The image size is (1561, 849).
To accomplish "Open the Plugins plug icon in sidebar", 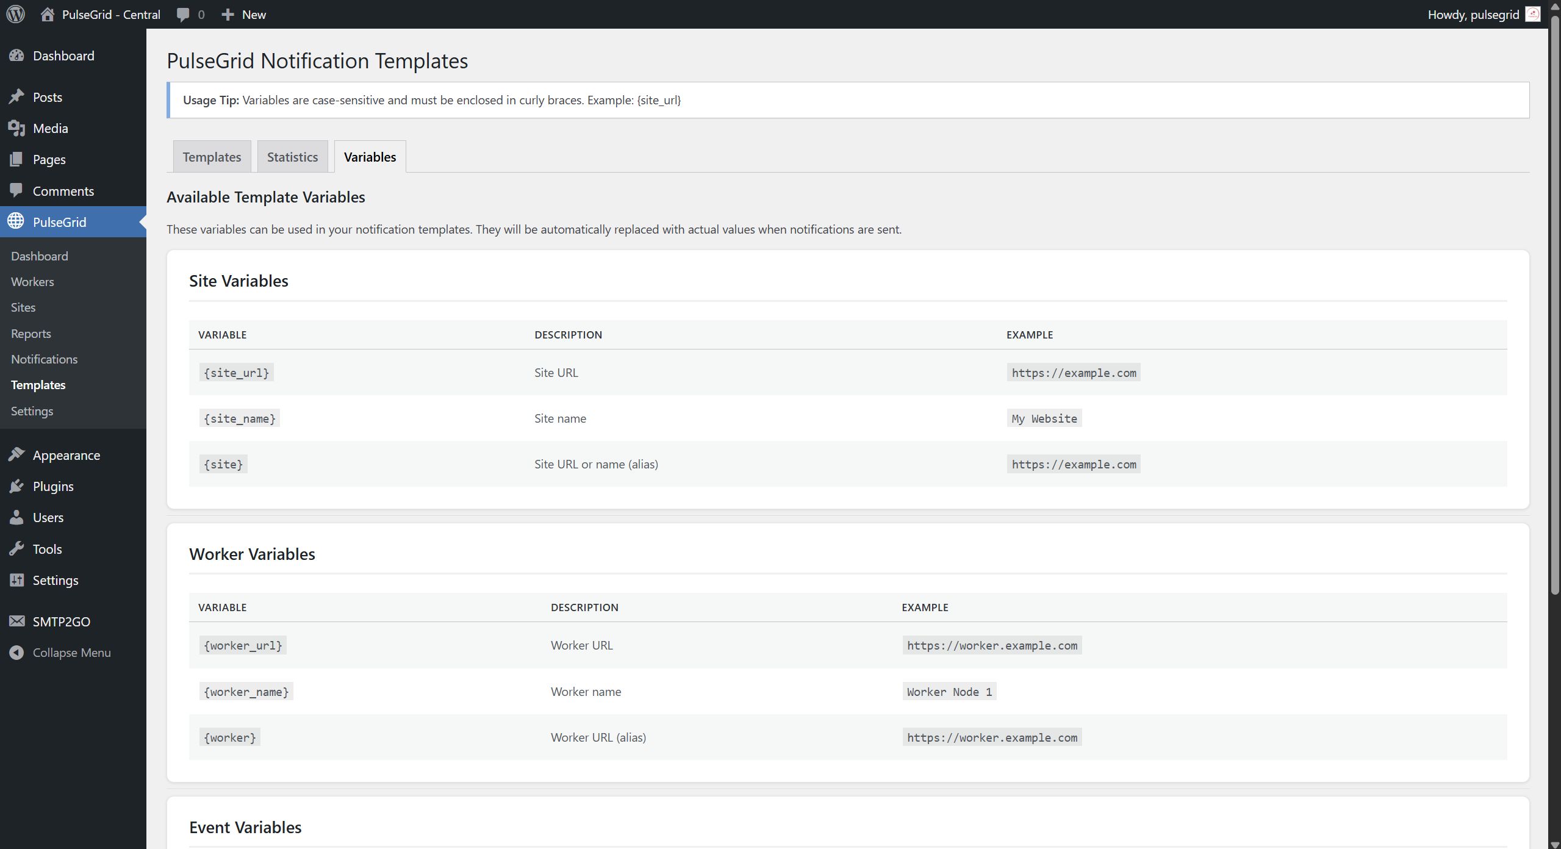I will tap(16, 486).
